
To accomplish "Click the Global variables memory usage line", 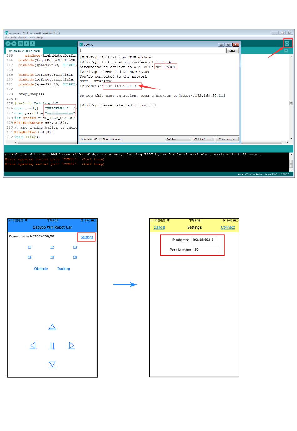I will coord(133,155).
